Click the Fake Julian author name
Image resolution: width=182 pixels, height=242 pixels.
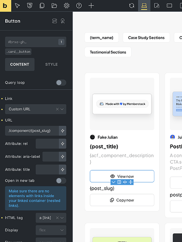coord(108,137)
